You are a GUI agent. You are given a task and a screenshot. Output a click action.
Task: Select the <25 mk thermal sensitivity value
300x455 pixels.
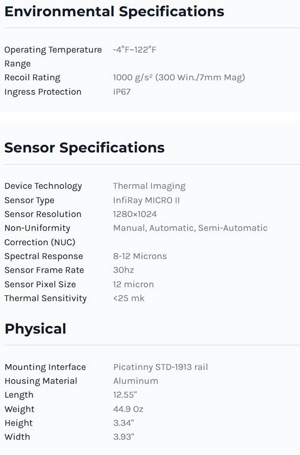click(129, 298)
